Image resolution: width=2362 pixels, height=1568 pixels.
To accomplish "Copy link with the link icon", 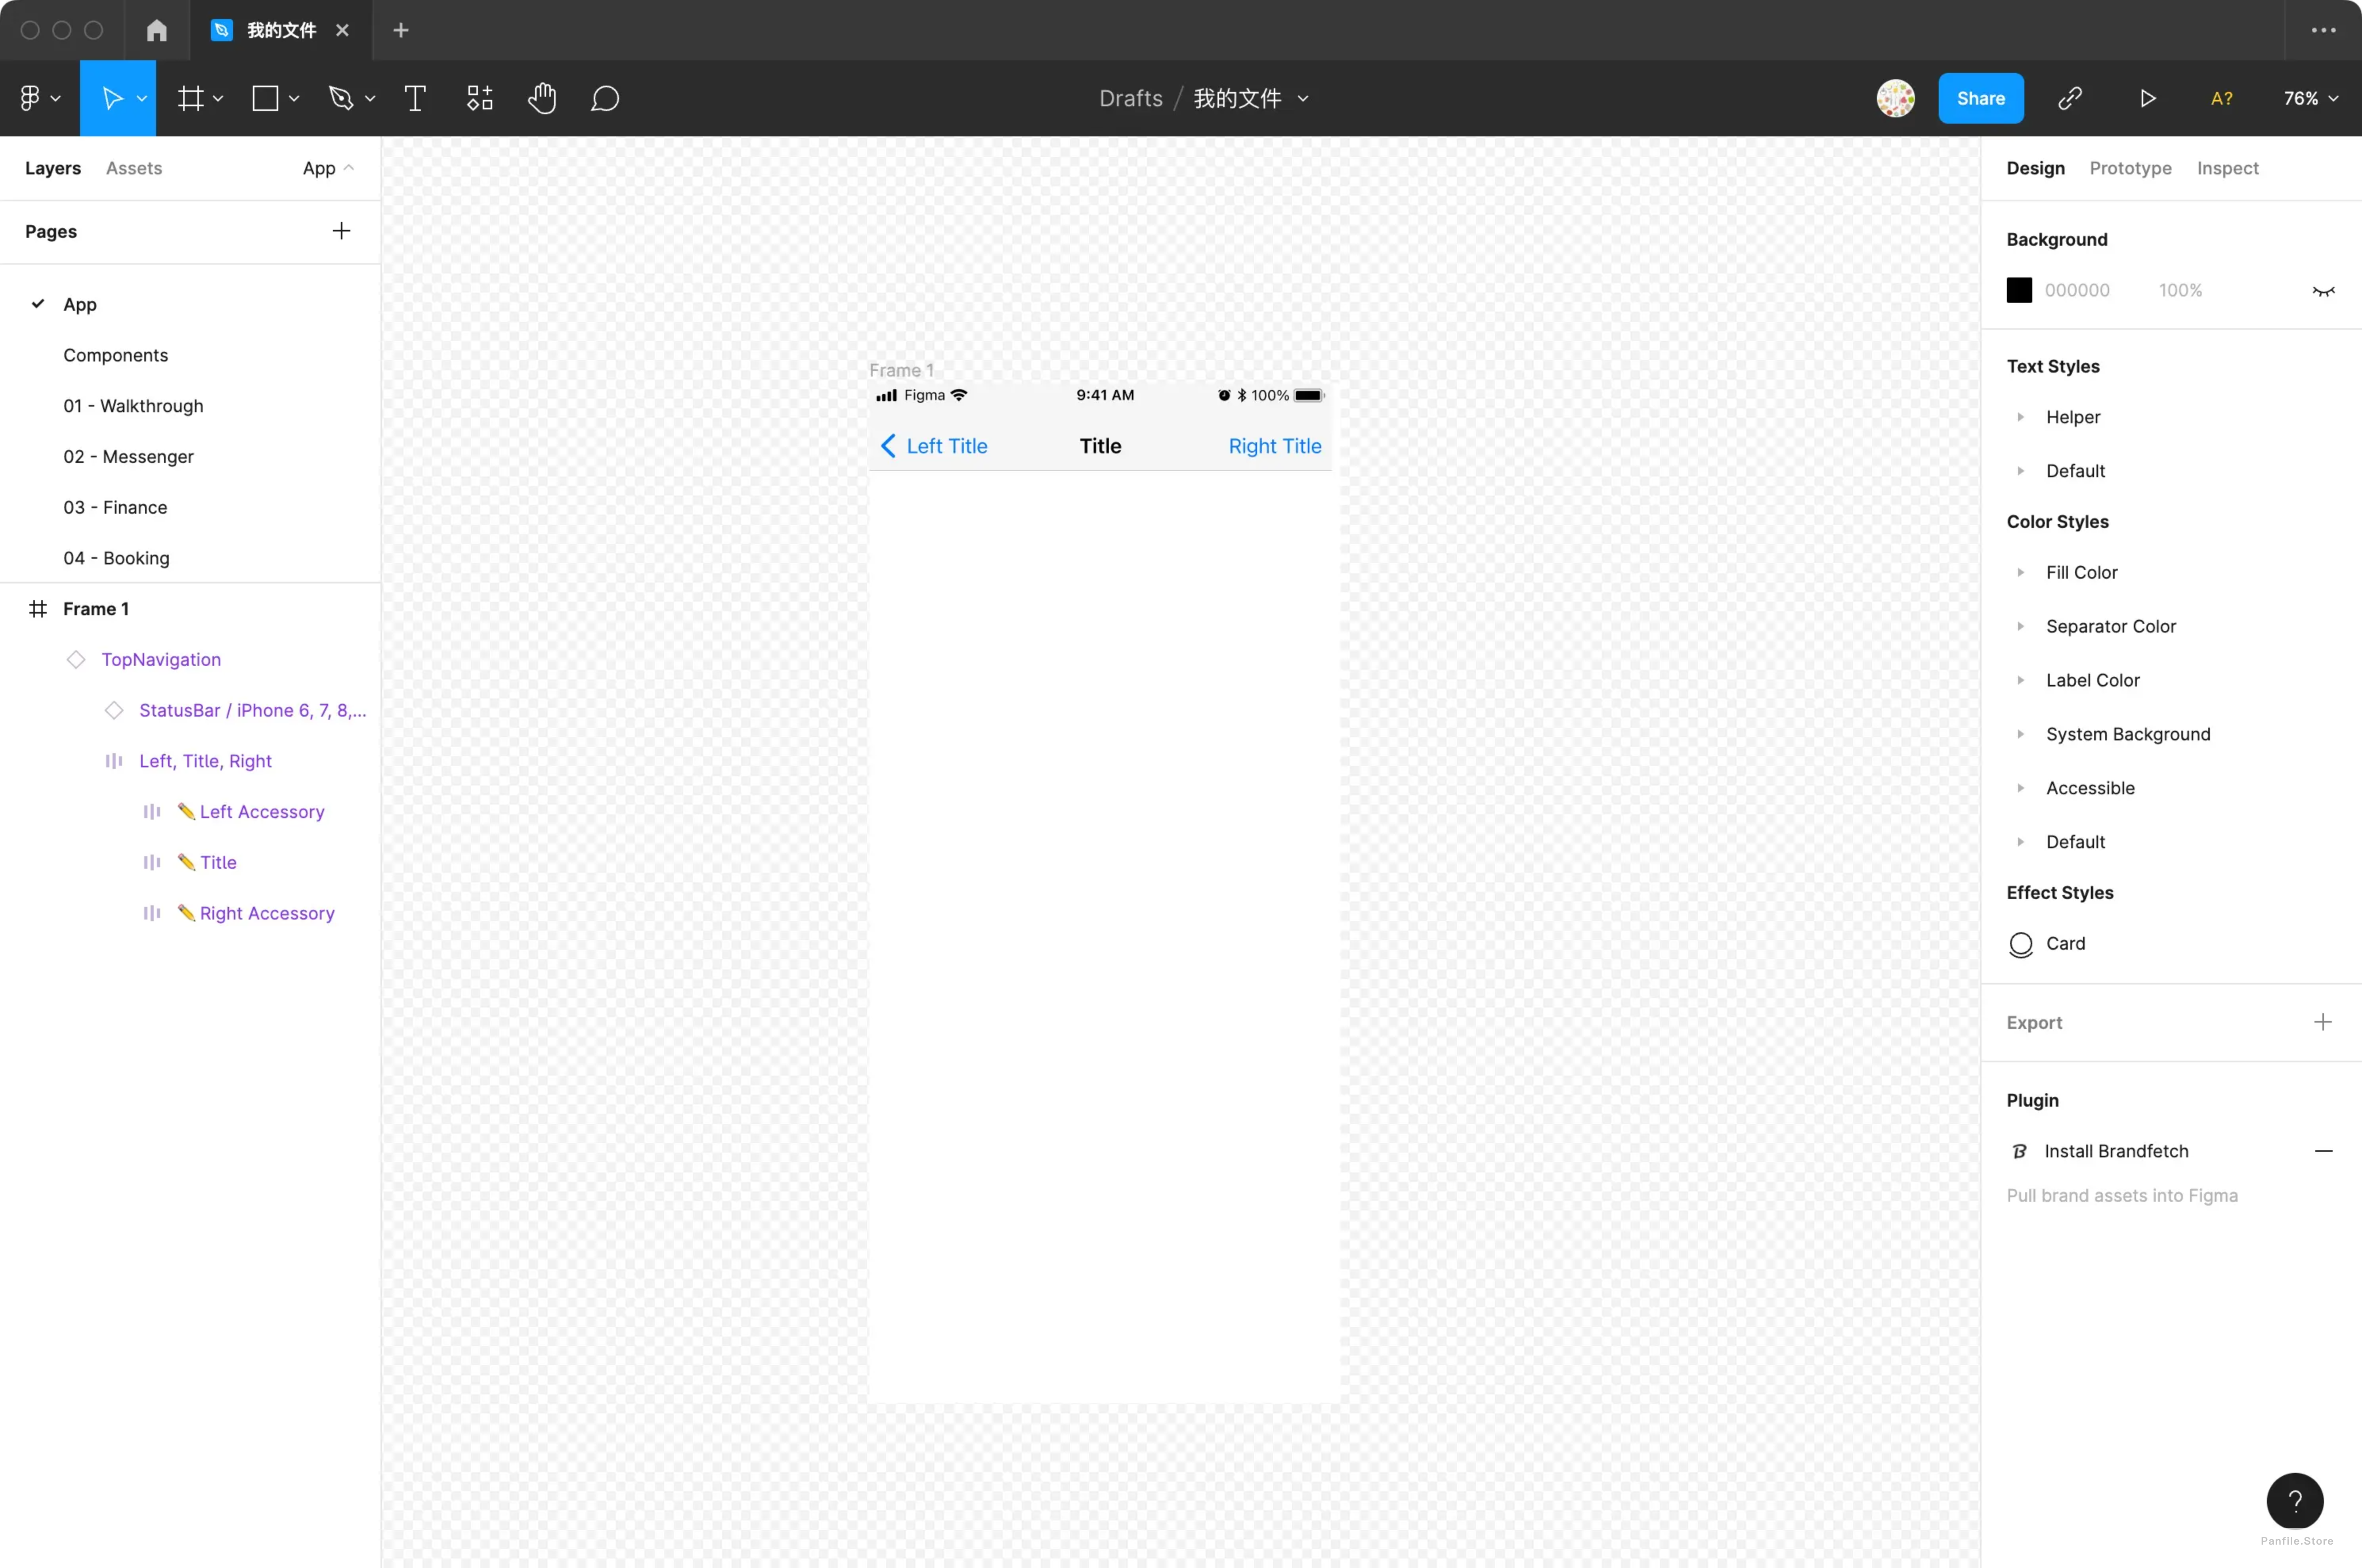I will pos(2070,98).
